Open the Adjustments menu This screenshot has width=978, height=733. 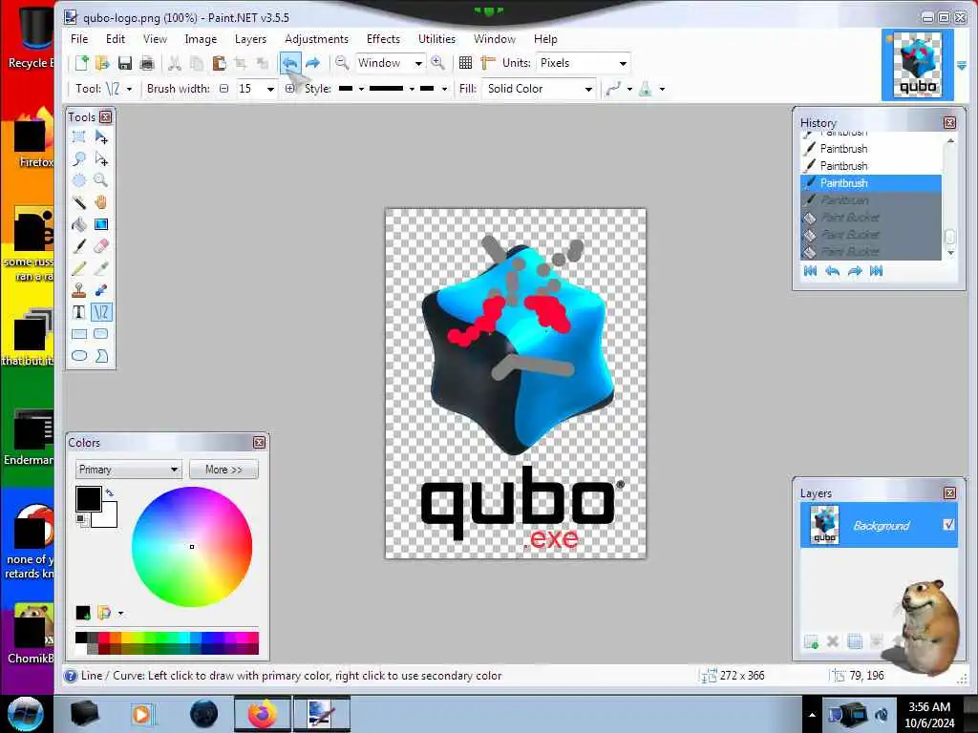[316, 38]
